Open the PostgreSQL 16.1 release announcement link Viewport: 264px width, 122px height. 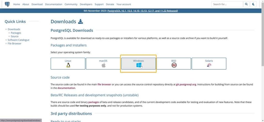142,11
